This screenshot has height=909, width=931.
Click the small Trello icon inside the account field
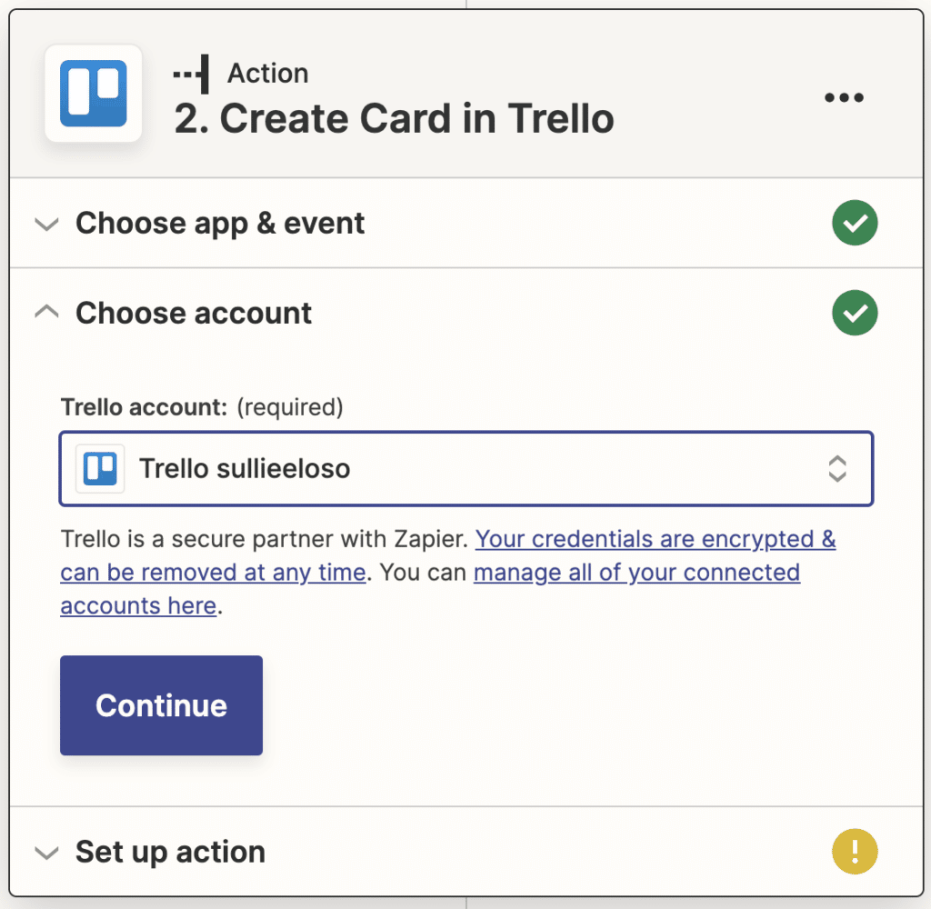(x=100, y=468)
